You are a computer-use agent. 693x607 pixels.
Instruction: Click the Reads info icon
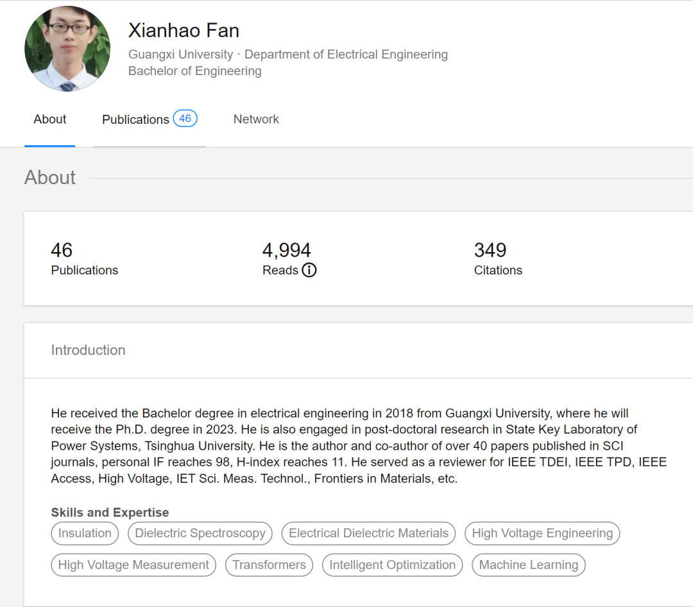[309, 270]
